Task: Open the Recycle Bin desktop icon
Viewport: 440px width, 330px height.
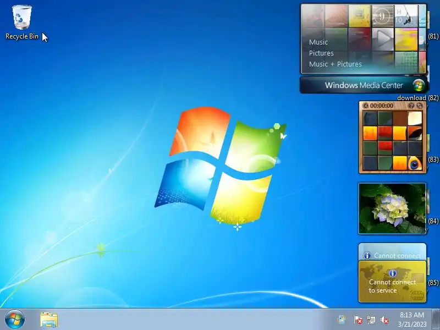Action: coord(21,23)
